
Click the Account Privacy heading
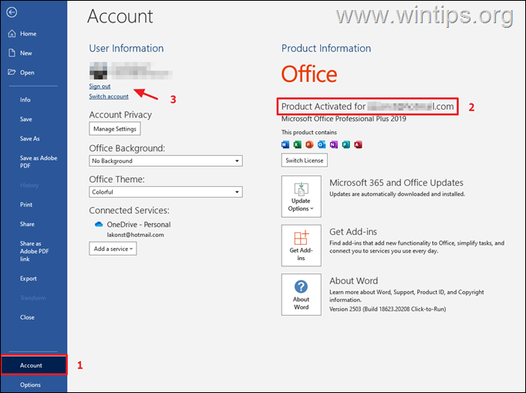[120, 115]
